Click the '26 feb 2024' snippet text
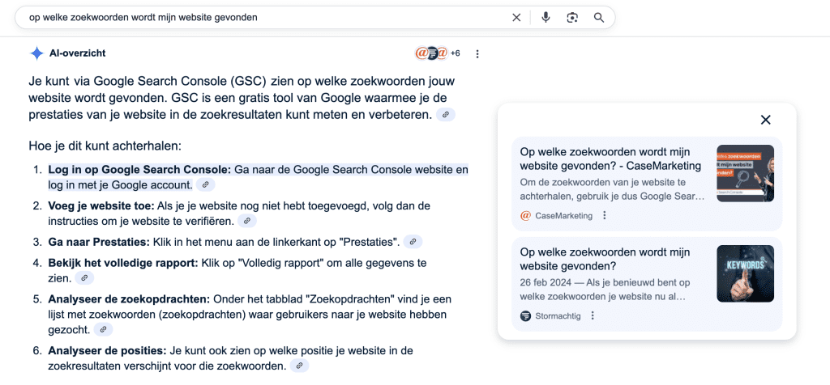The height and width of the screenshot is (385, 830). click(603, 290)
